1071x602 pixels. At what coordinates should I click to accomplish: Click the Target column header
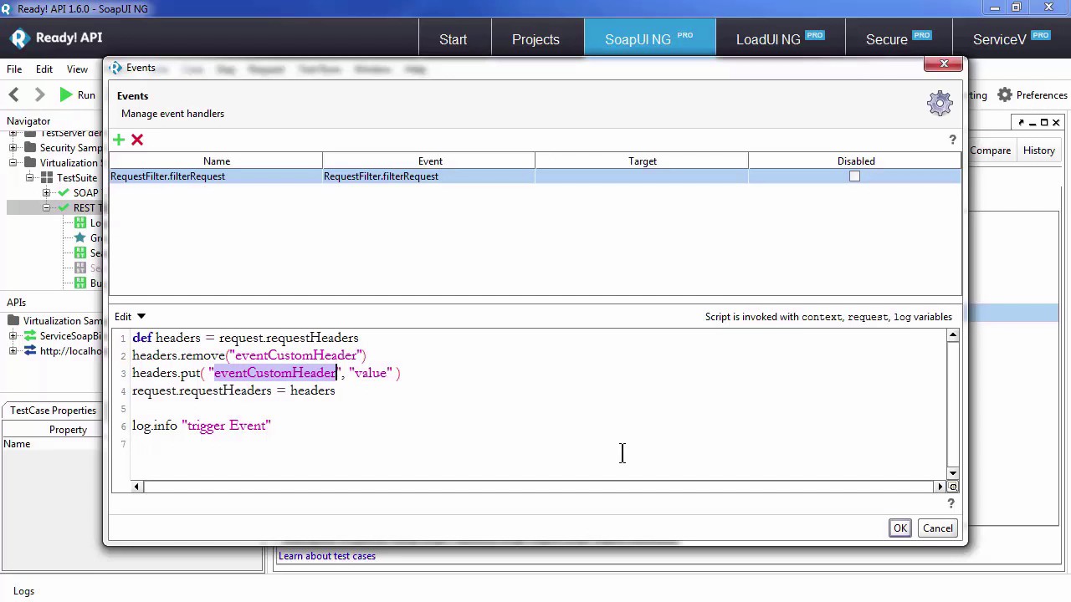(643, 161)
